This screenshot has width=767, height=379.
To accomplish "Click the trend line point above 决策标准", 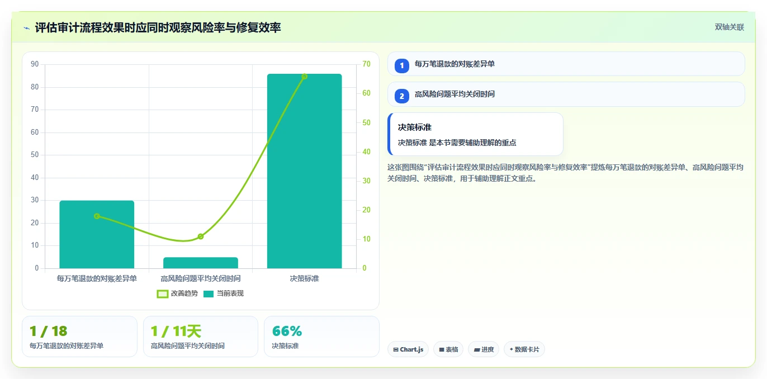I will point(304,77).
